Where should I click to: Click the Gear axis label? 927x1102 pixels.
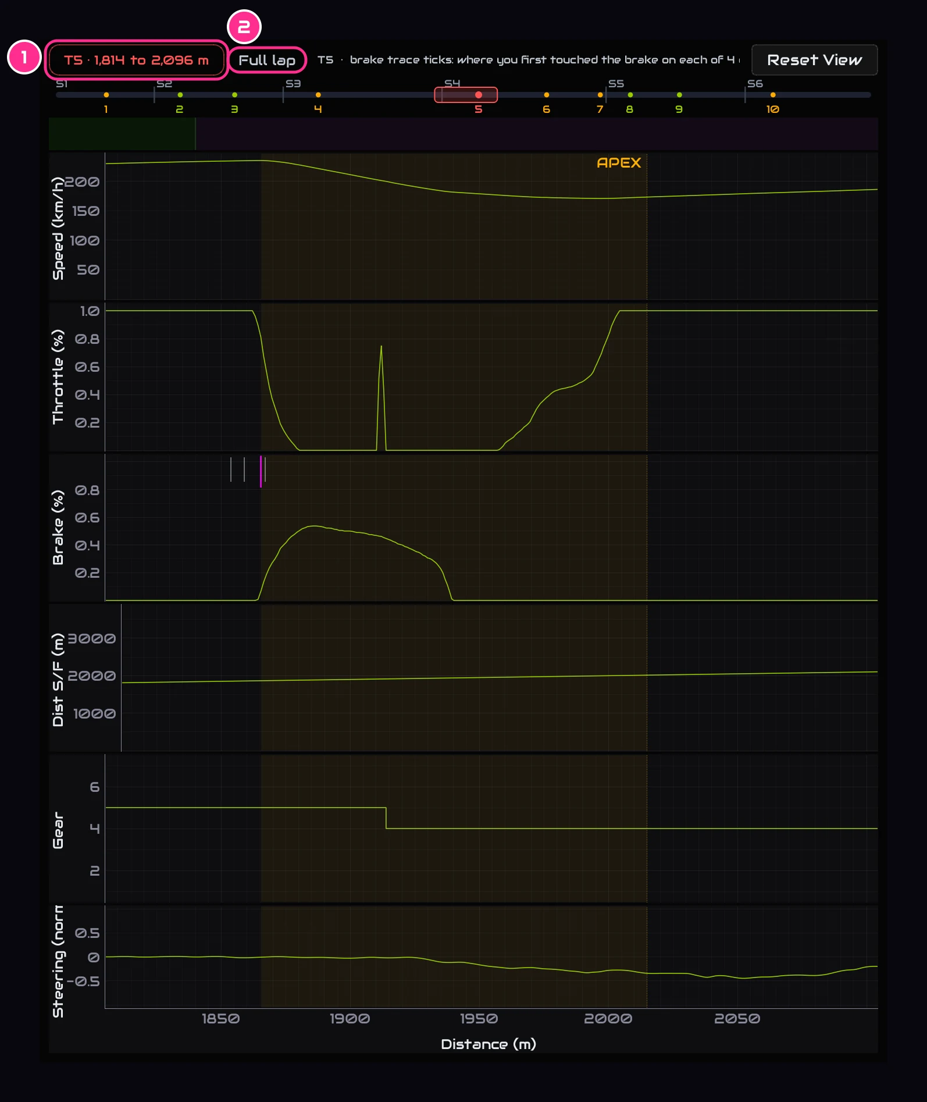[58, 830]
